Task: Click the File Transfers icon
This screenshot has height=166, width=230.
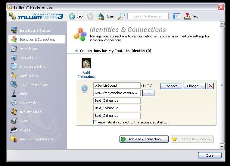Action: 14,103
